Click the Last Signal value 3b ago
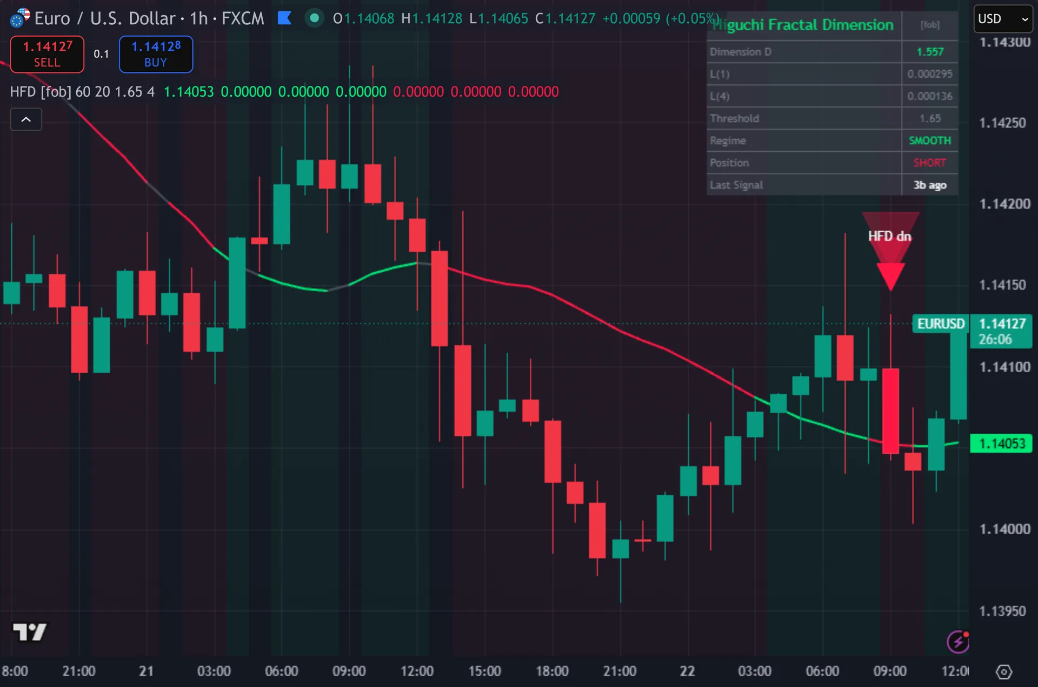Image resolution: width=1038 pixels, height=687 pixels. 930,185
